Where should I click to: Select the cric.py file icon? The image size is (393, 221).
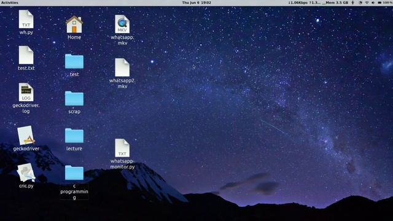pos(26,173)
